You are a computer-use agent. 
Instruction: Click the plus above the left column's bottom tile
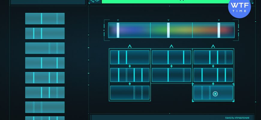click(x=130, y=84)
